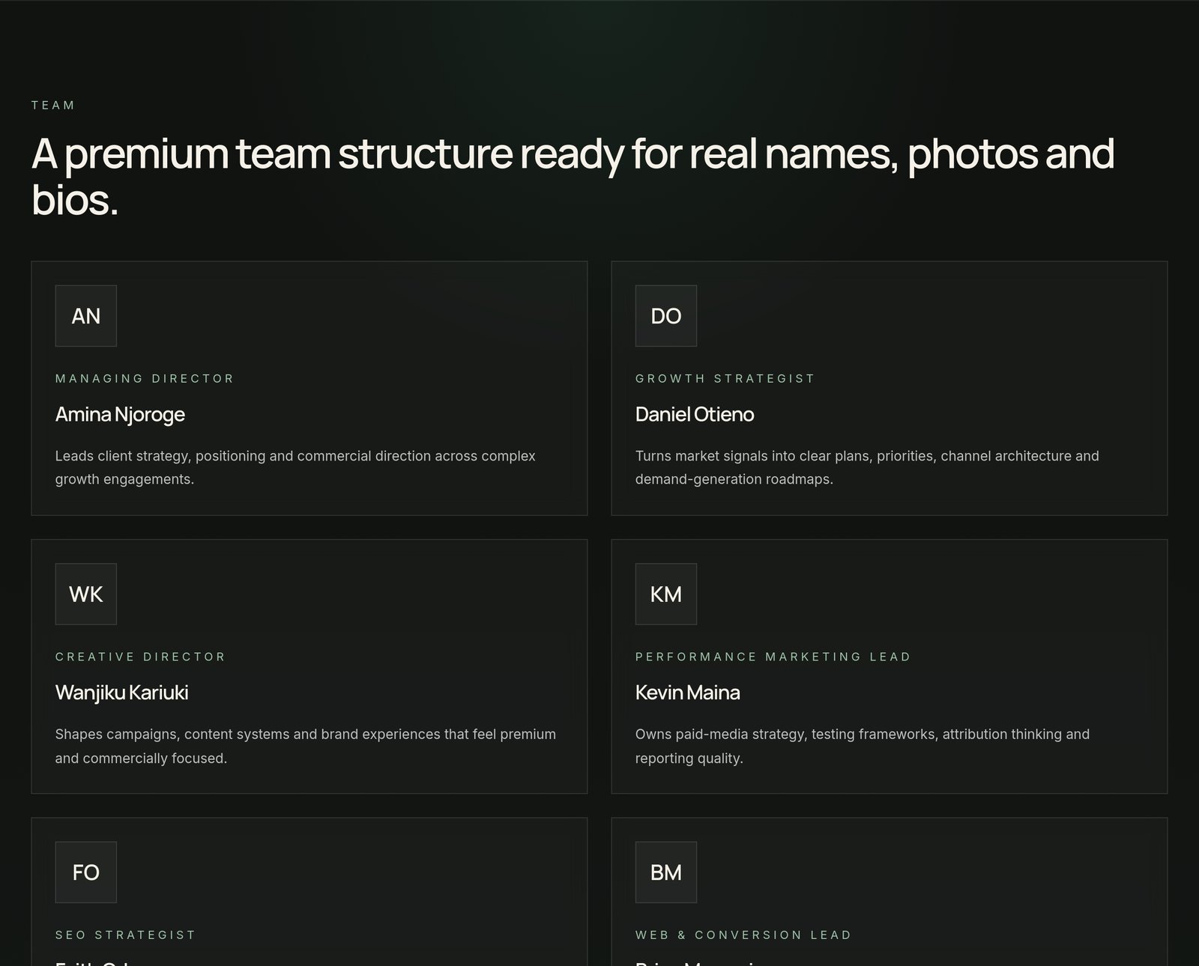Click the Performance Marketing Lead label
The width and height of the screenshot is (1199, 966).
point(773,657)
